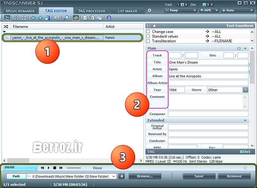This screenshot has width=257, height=188.
Task: Select Disc format option 3
Action: coord(212,5)
